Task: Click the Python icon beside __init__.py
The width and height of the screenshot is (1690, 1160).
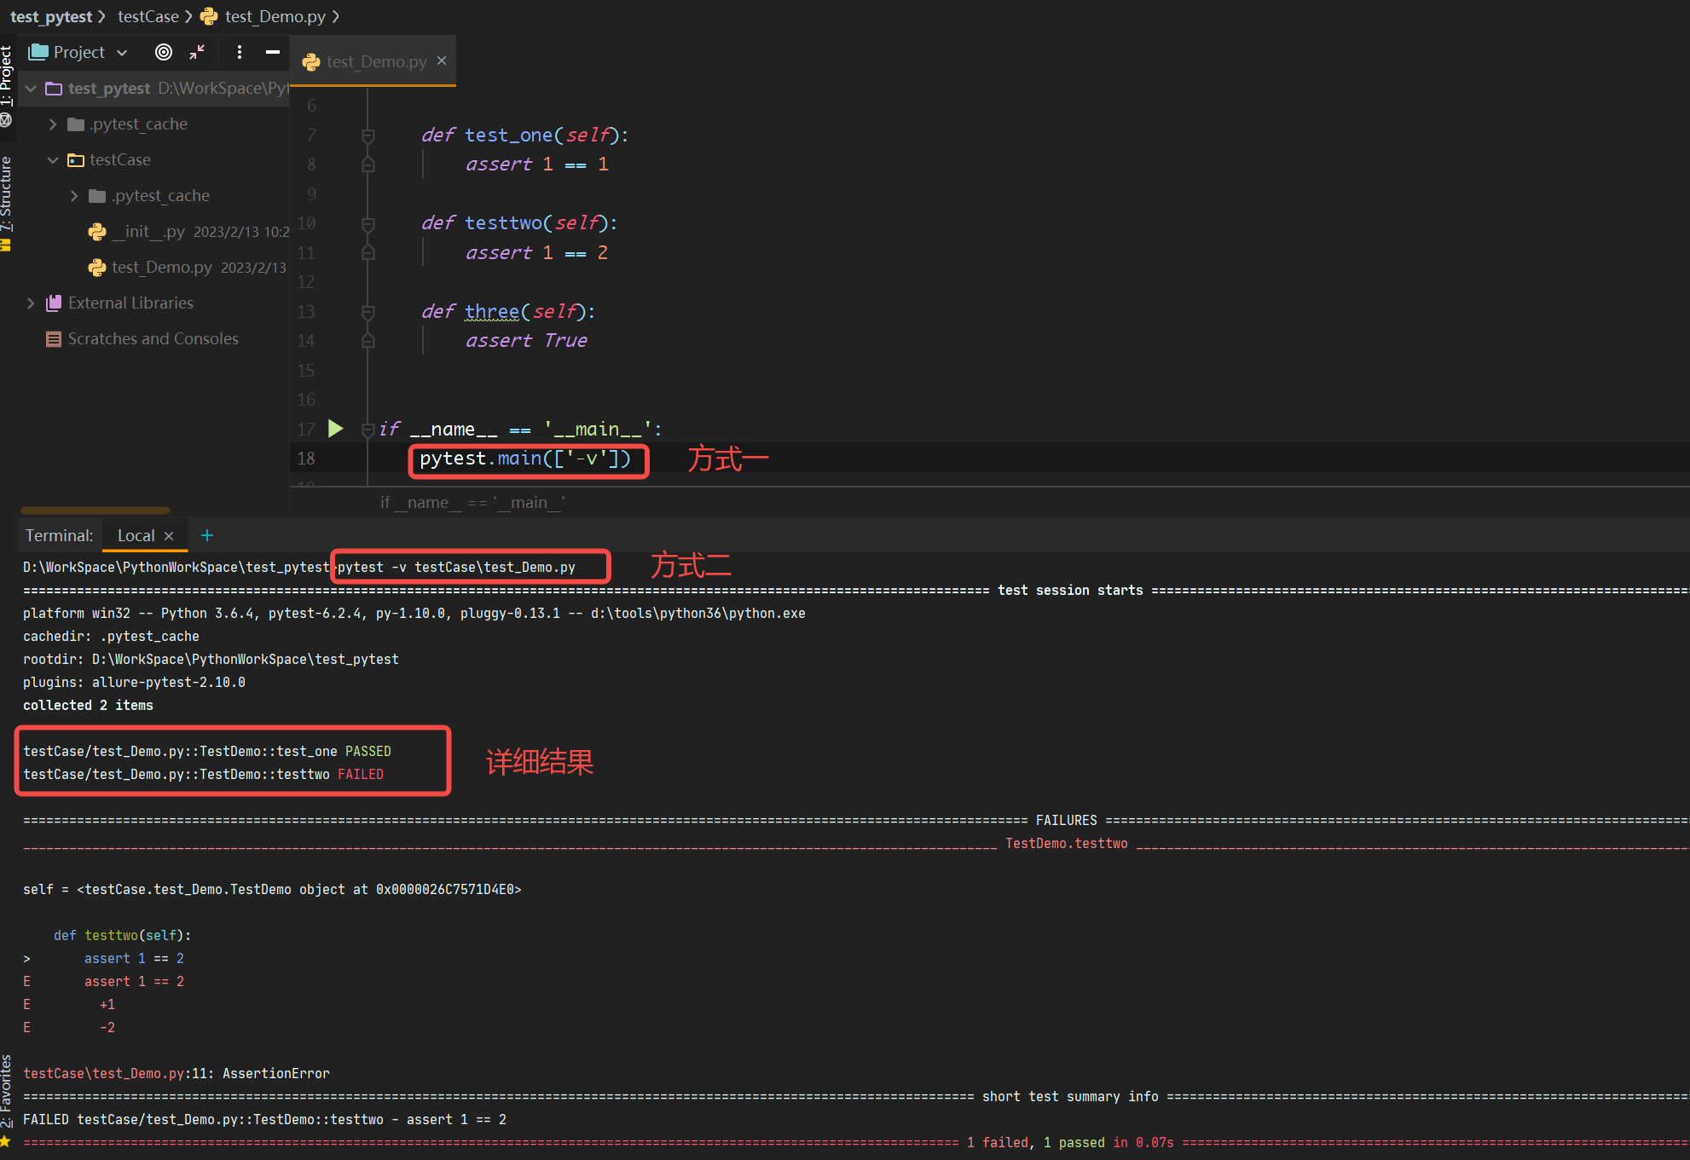Action: 97,232
